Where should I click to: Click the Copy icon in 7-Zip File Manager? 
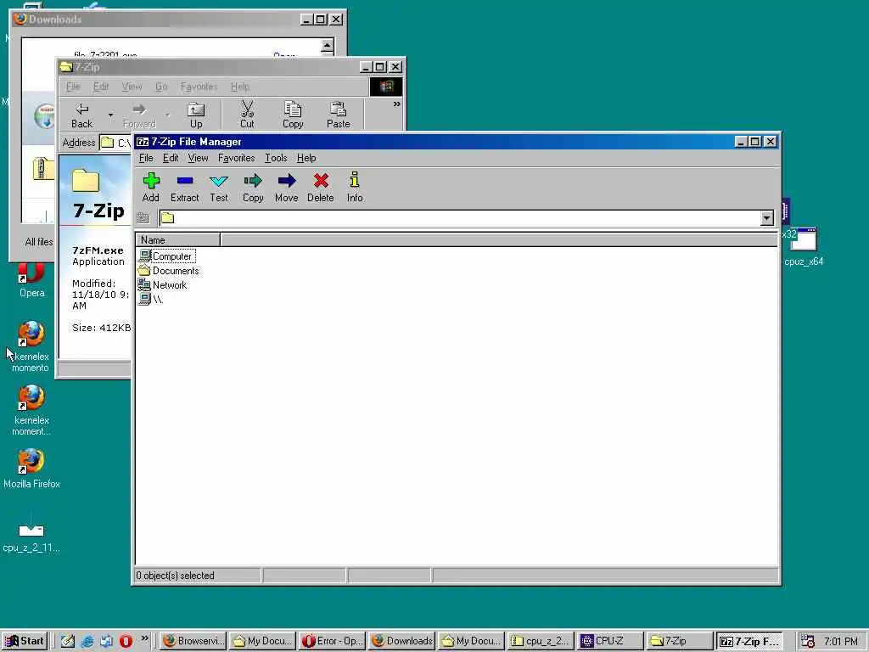click(253, 188)
